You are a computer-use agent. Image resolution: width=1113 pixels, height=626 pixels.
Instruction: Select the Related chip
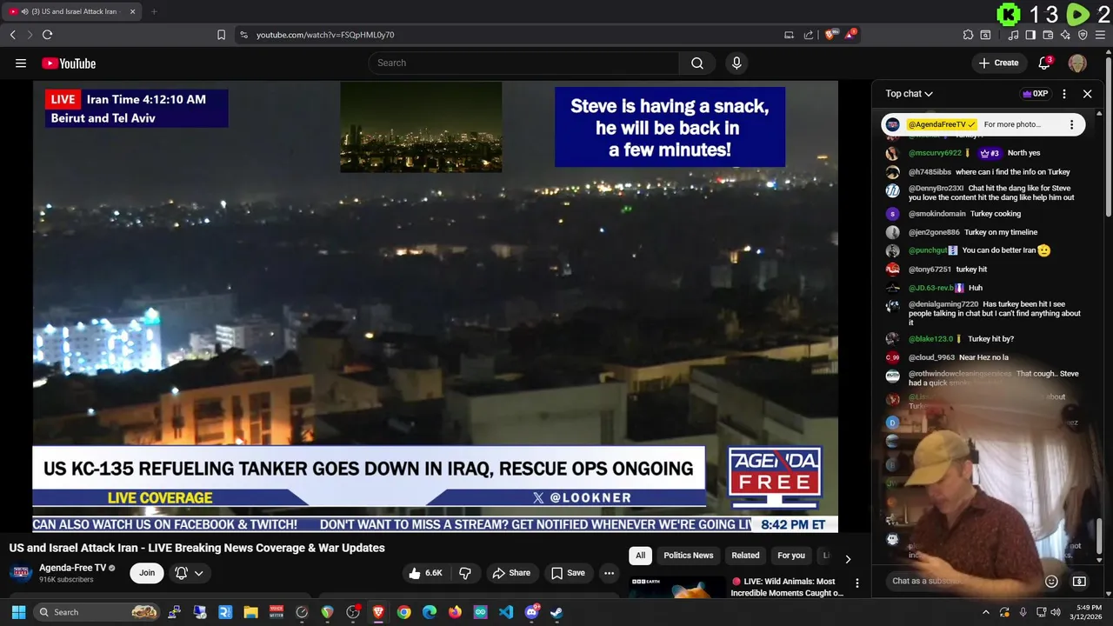(745, 556)
